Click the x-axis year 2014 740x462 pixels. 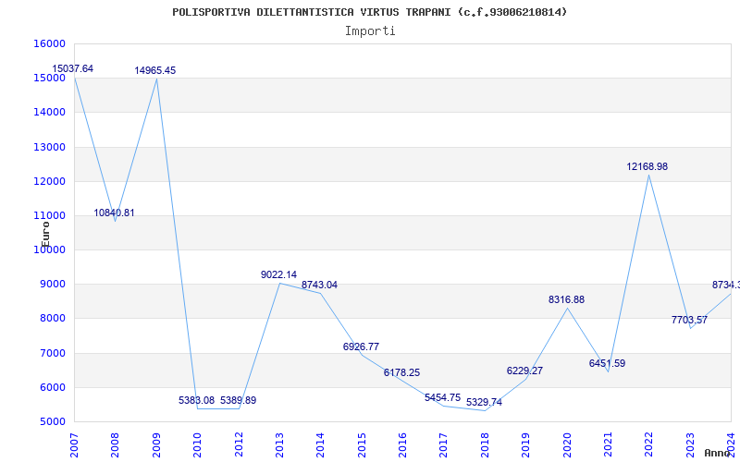[320, 445]
